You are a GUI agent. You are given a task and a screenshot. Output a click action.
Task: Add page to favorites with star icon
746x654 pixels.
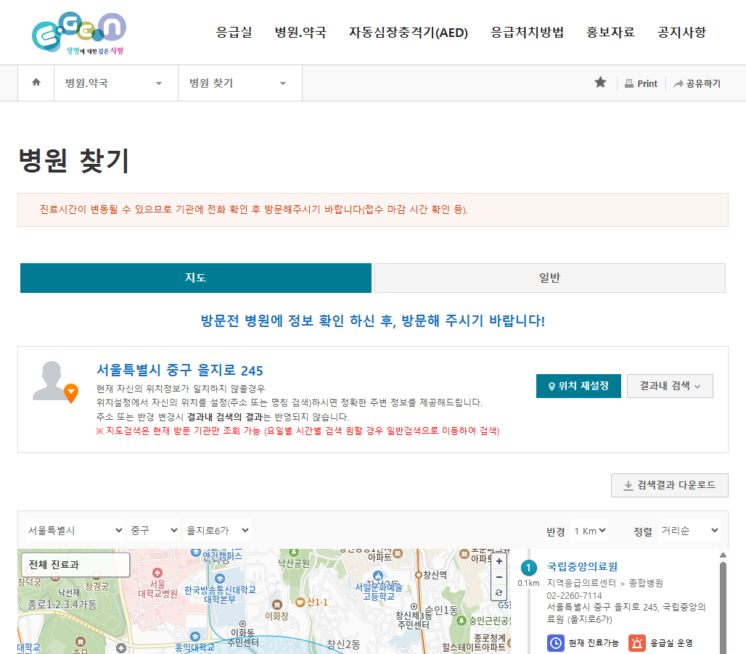point(600,82)
